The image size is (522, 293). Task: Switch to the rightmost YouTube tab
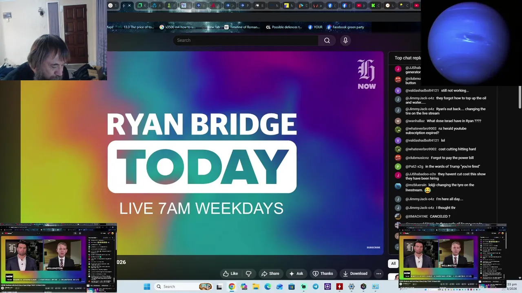pos(416,5)
